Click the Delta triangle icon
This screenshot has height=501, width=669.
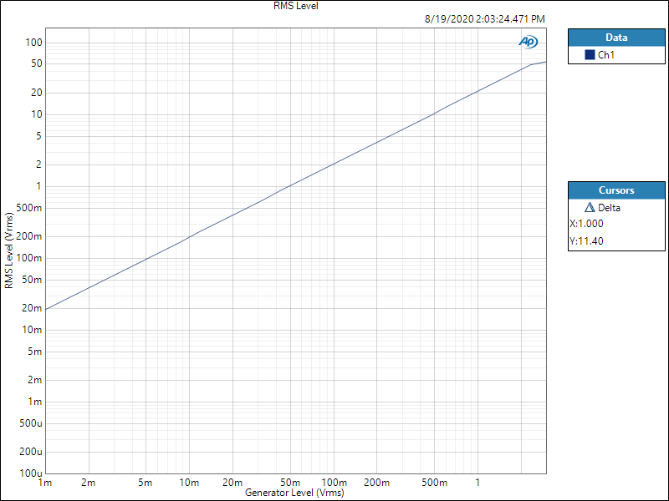[x=590, y=207]
